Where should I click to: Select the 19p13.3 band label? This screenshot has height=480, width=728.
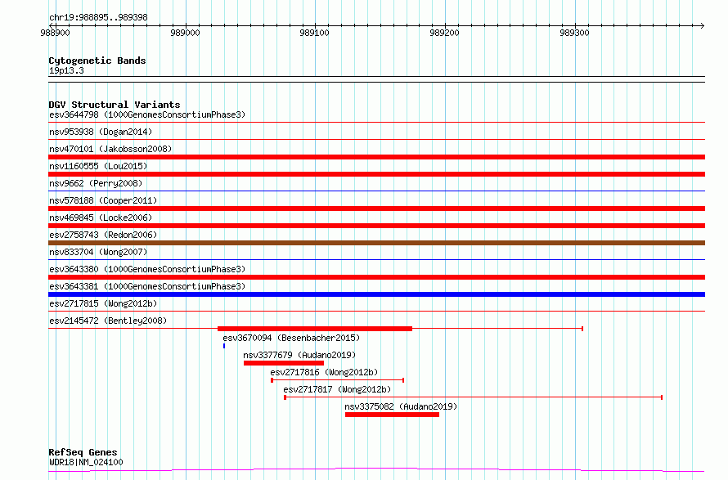(66, 70)
